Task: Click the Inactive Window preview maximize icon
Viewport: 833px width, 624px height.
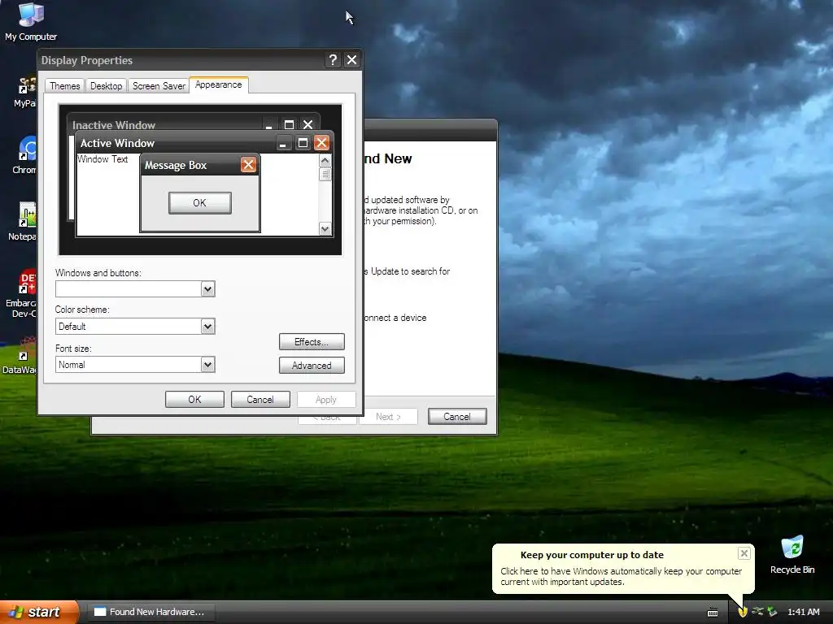Action: pos(289,124)
